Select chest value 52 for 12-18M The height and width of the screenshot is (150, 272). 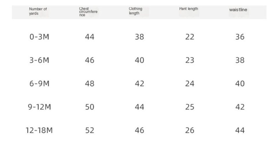[x=90, y=131]
